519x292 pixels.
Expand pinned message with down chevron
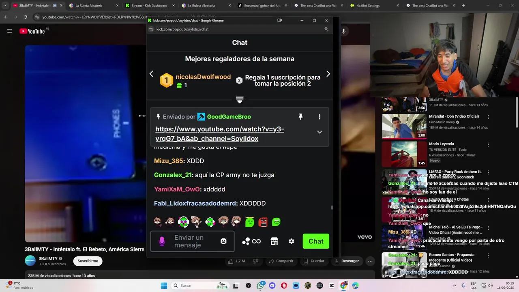[320, 132]
